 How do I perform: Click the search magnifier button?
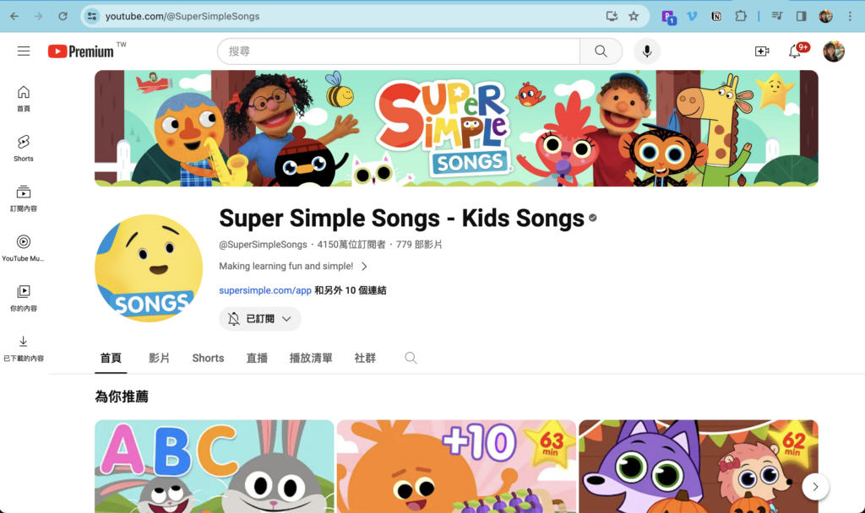(x=601, y=51)
